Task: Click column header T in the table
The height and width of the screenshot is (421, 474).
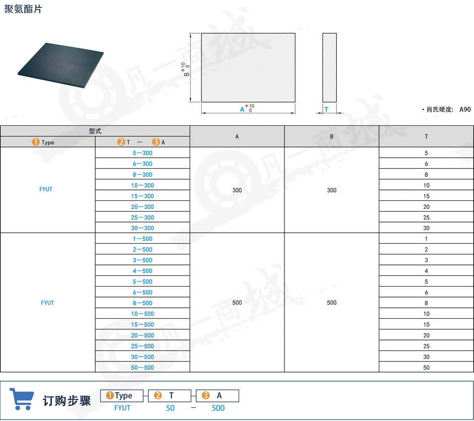Action: pyautogui.click(x=426, y=136)
